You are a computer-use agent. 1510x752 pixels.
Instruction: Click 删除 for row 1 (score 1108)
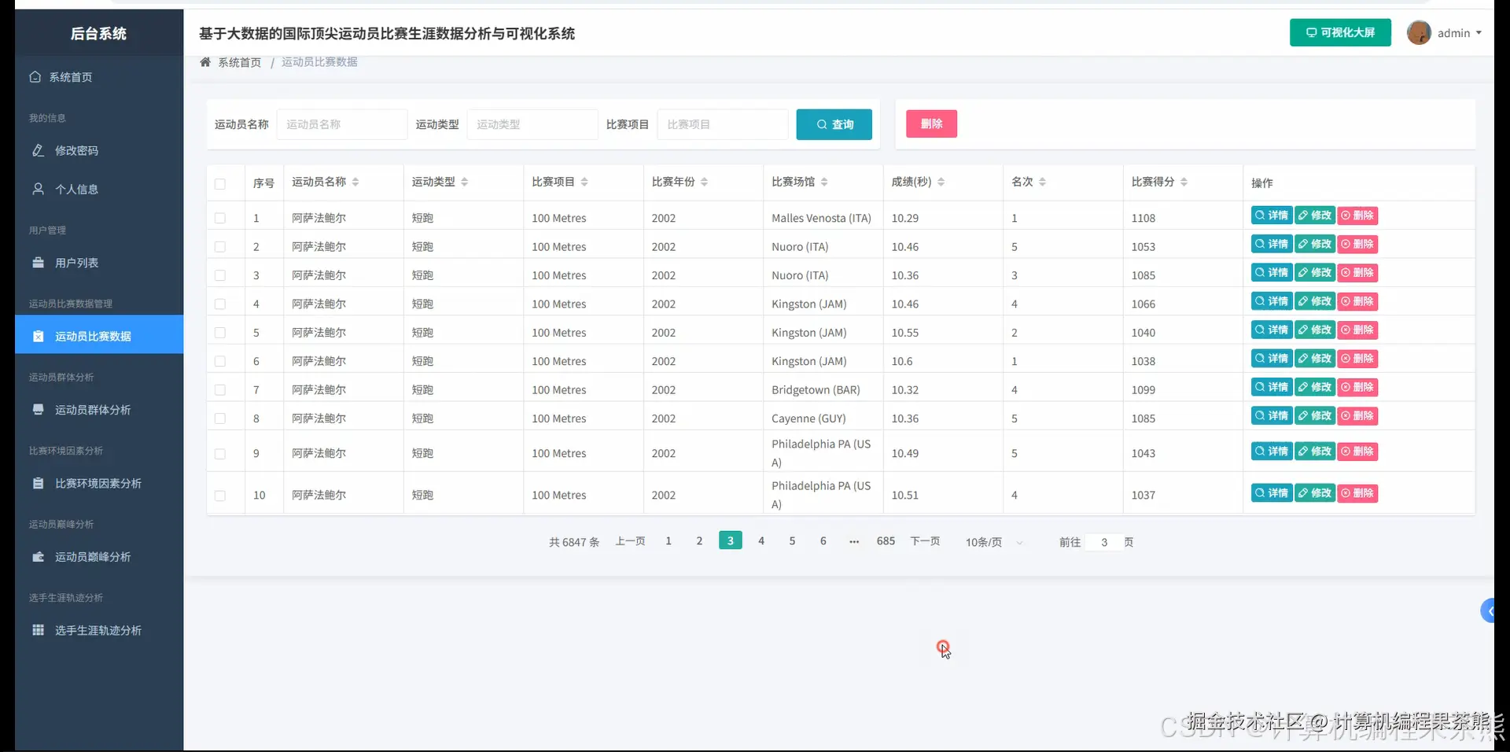tap(1357, 216)
